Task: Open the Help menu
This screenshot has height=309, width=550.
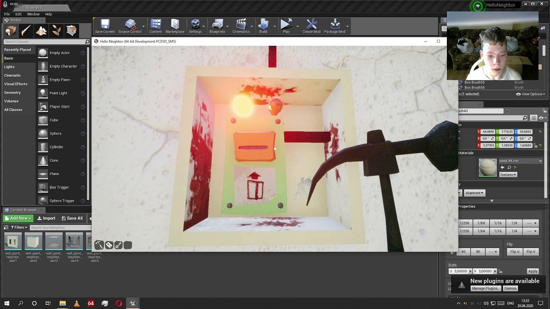Action: pyautogui.click(x=49, y=14)
